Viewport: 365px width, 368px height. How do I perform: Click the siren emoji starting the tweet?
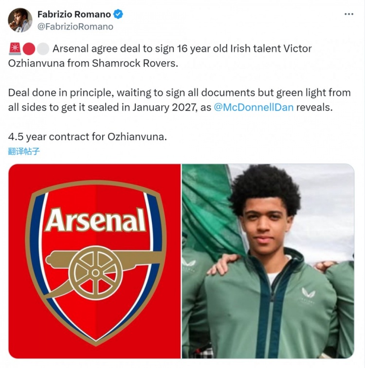point(15,49)
